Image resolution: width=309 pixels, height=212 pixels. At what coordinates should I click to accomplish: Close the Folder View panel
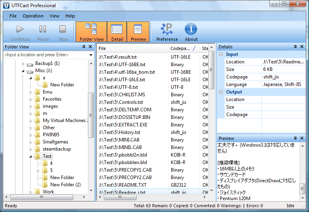[90, 47]
